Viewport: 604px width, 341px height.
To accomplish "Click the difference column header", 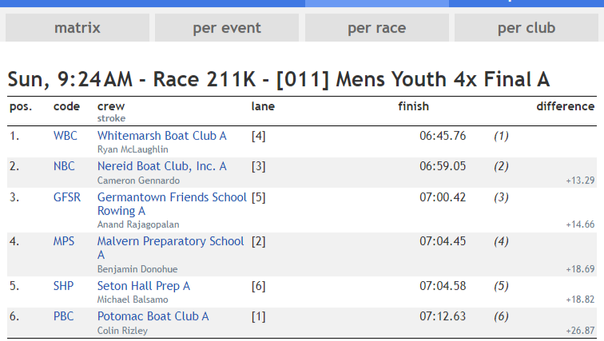I will pyautogui.click(x=565, y=106).
